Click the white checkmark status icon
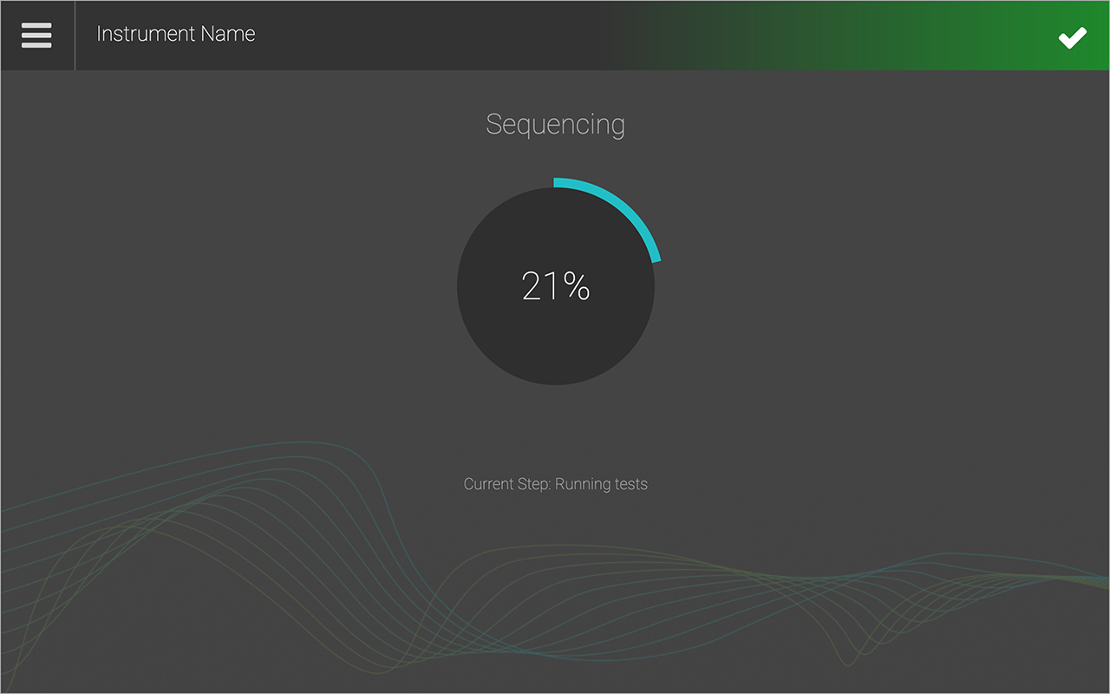 click(x=1072, y=37)
